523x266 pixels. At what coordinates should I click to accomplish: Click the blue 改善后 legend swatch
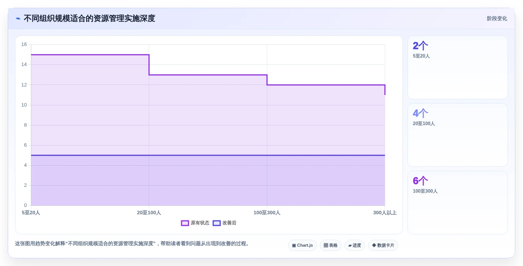(x=217, y=223)
